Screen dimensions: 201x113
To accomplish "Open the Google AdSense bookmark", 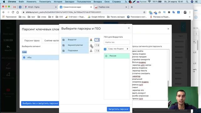I will click(96, 17).
